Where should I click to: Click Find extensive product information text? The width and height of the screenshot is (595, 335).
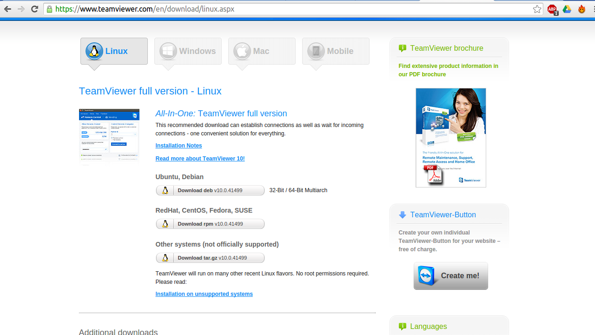click(448, 70)
